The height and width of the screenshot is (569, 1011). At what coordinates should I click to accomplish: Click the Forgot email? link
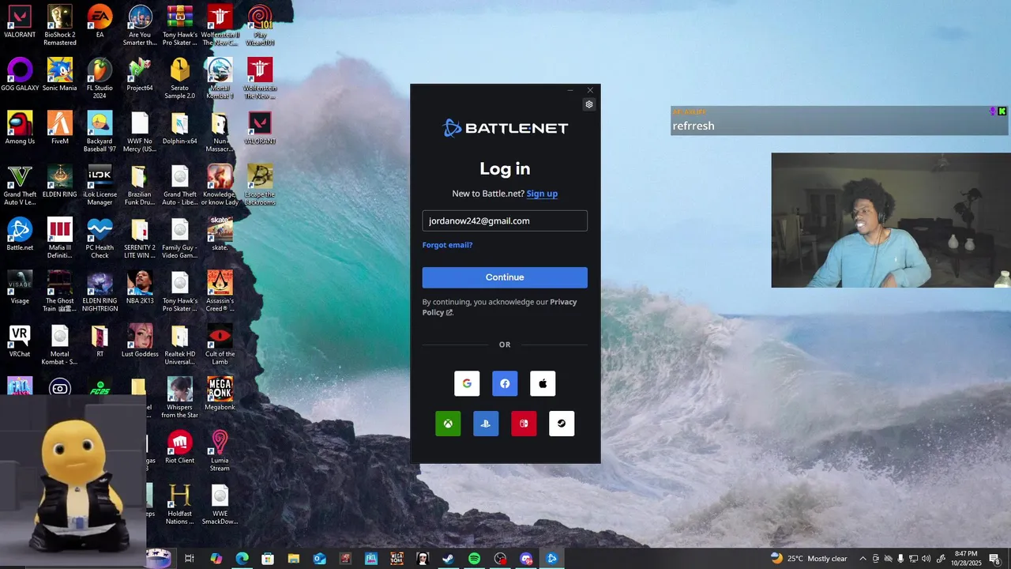447,245
